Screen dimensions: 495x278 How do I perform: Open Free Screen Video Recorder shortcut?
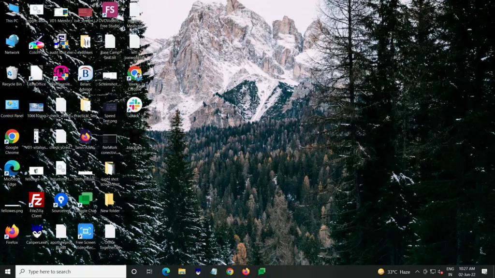(86, 232)
